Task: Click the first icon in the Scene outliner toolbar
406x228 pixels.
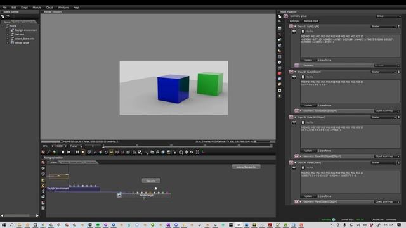Action: tap(3, 16)
